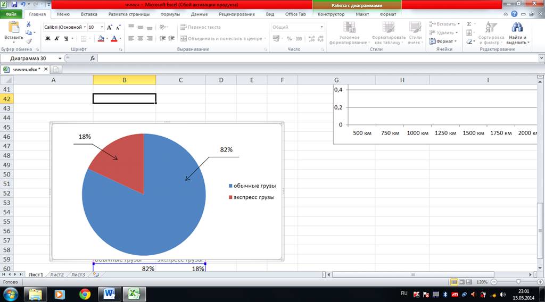The width and height of the screenshot is (545, 302).
Task: Click the font color red A swatch
Action: coord(113,38)
